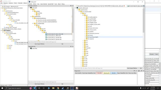
Task: Toggle Auto-Expand Matches in Dependencies panel
Action: 39,84
